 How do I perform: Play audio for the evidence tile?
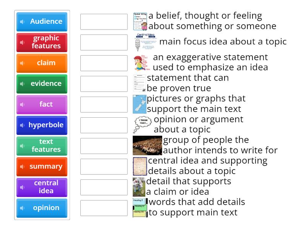point(22,84)
